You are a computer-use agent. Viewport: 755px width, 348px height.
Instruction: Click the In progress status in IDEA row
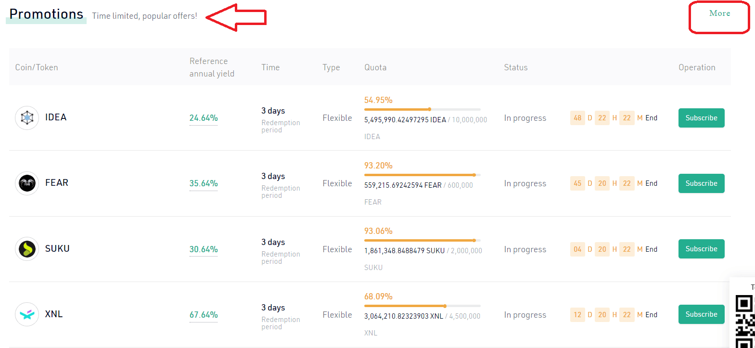pos(525,118)
